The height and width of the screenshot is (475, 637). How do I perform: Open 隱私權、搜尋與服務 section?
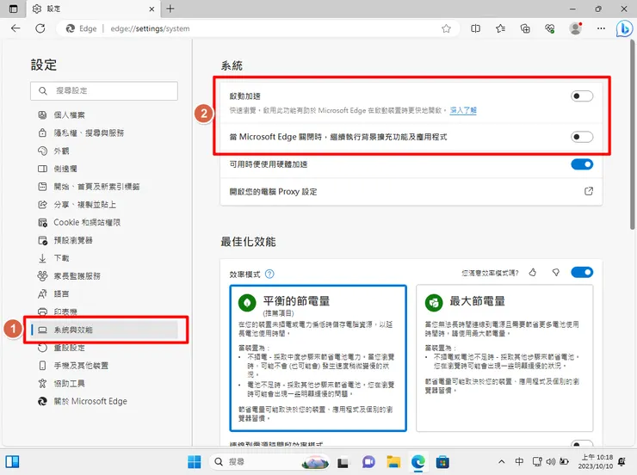coord(89,133)
